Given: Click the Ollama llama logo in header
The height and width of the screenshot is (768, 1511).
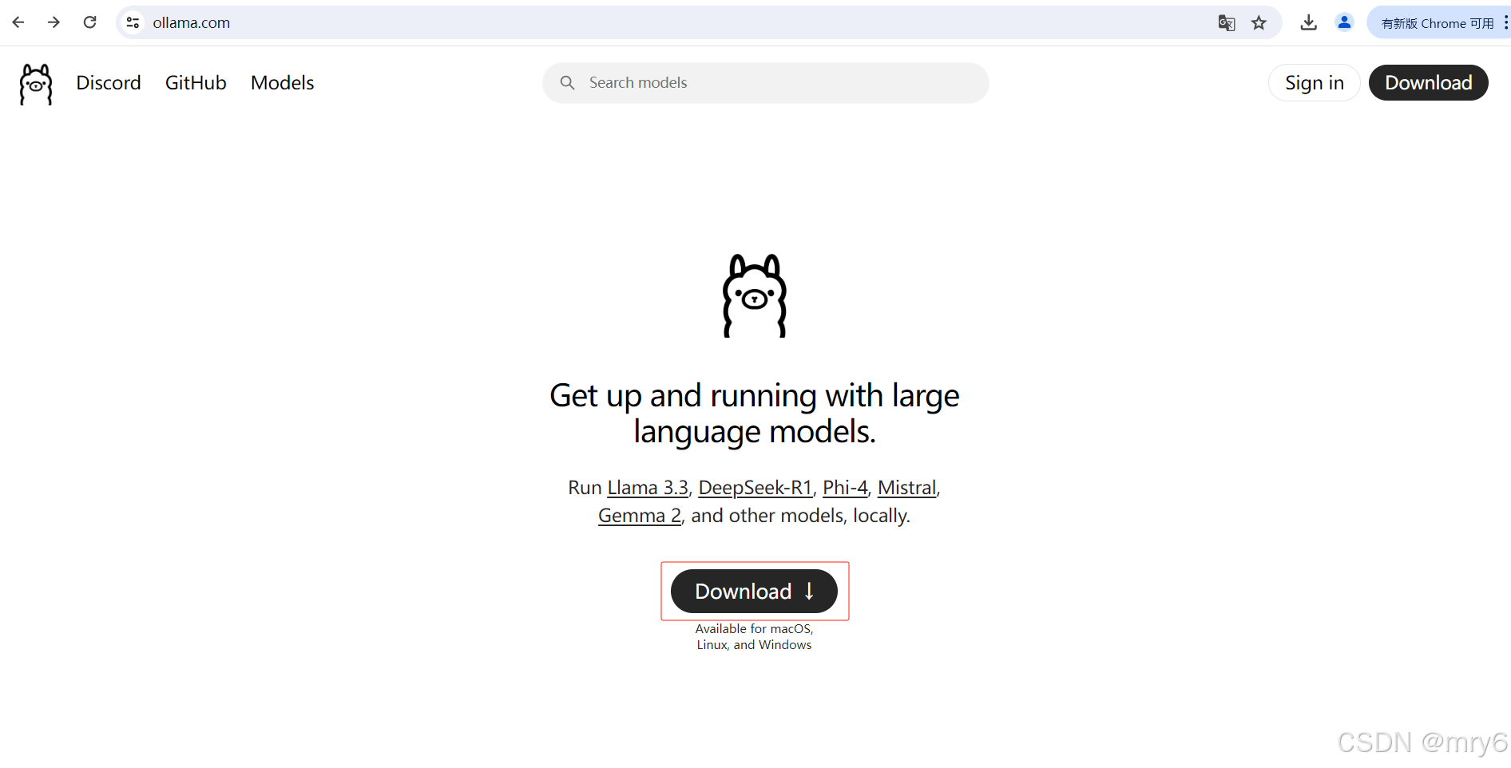Looking at the screenshot, I should [36, 84].
